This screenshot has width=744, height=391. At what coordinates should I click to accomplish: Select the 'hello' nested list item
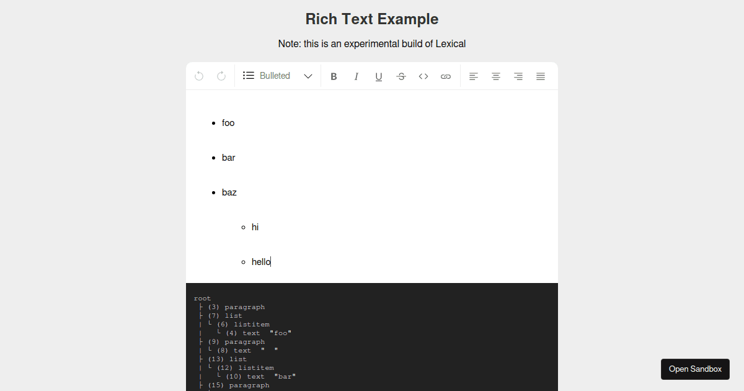click(260, 261)
